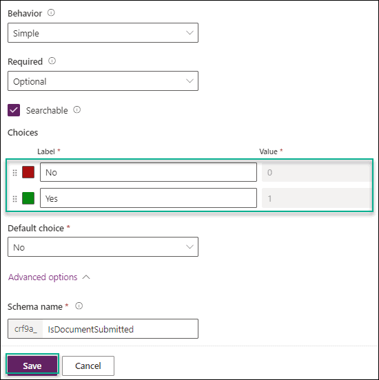Viewport: 379px width, 380px height.
Task: Click the Save button
Action: pos(32,366)
